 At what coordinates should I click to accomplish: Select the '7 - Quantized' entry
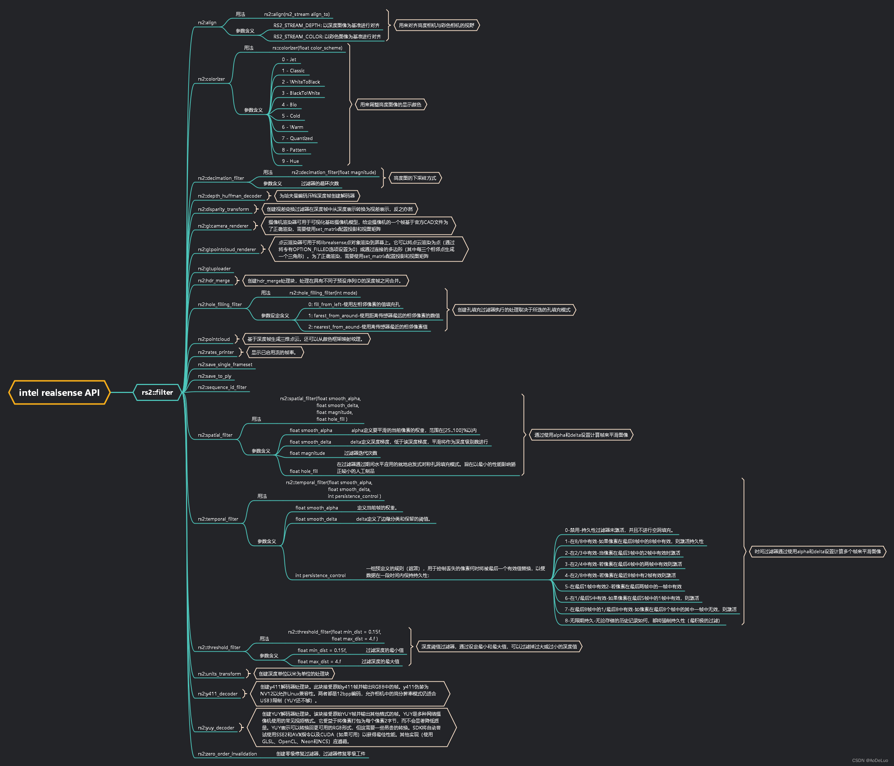click(297, 139)
